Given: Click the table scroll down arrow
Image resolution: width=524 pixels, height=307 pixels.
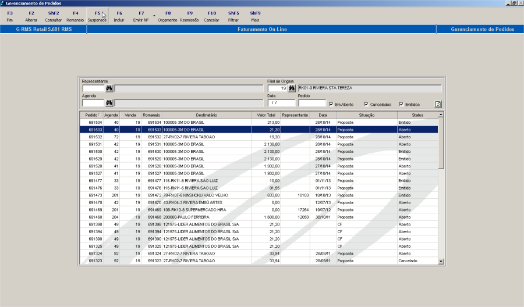Looking at the screenshot, I should coord(441,261).
